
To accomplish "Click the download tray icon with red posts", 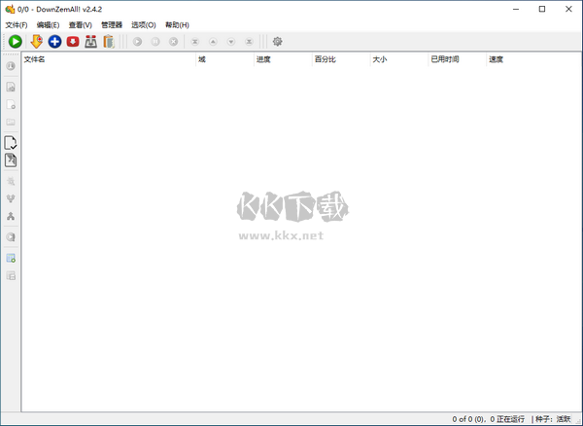I will coord(90,42).
